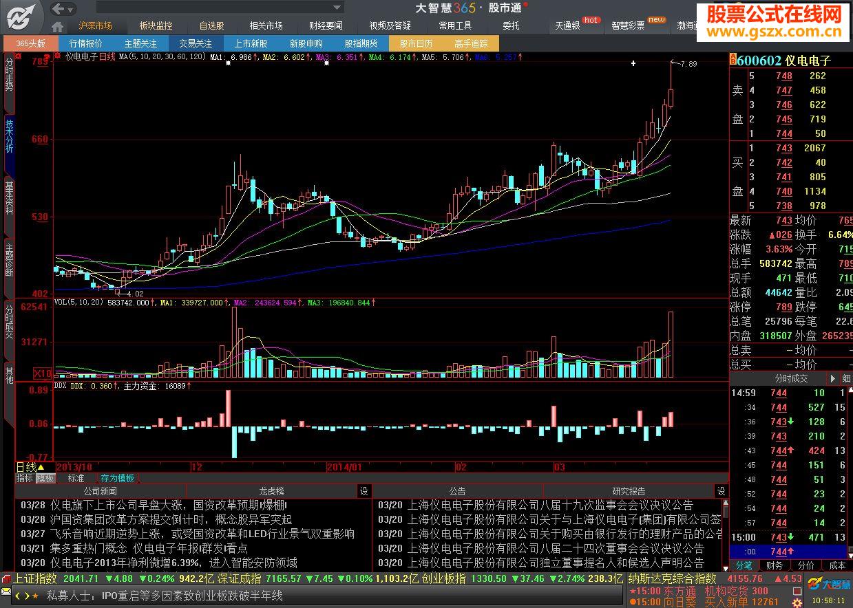
Task: Open the back-history dropdown arrow
Action: pos(72,9)
